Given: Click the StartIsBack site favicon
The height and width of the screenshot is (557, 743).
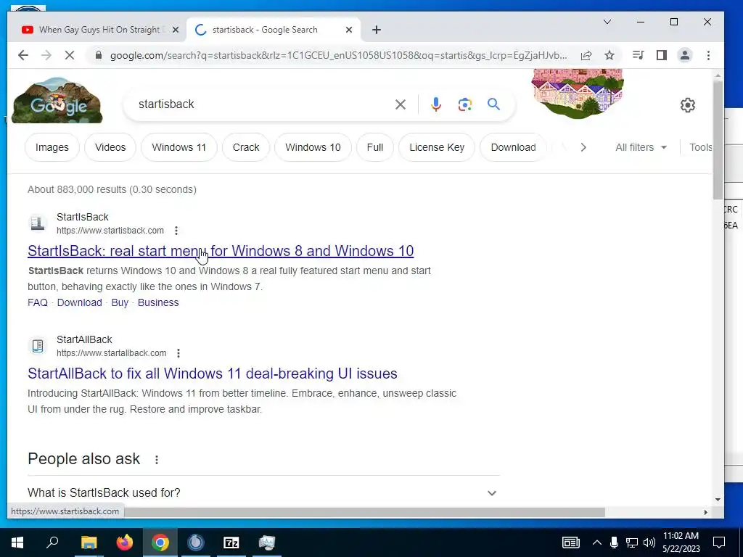Looking at the screenshot, I should (38, 223).
